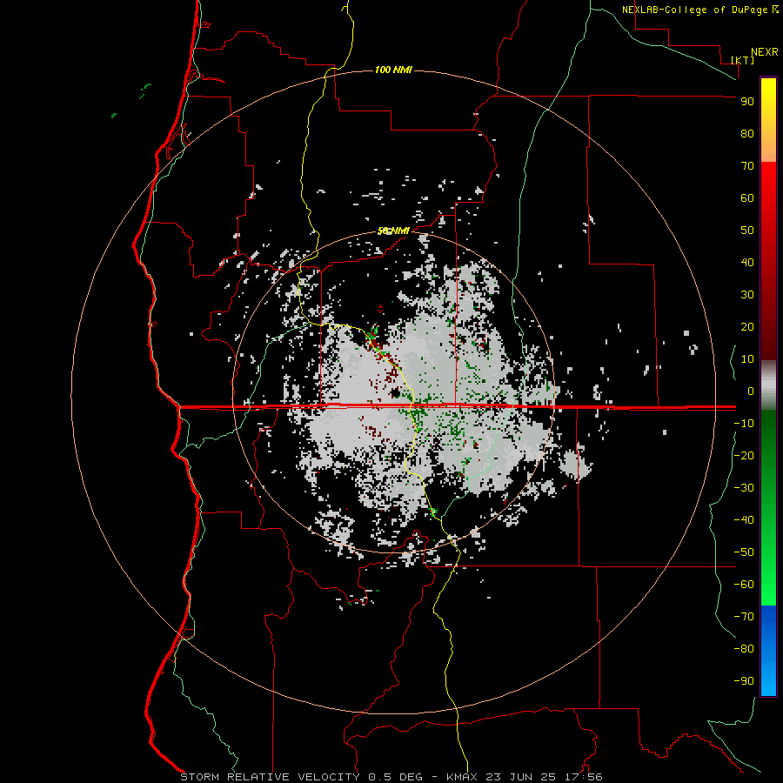Viewport: 783px width, 783px height.
Task: Click the 100 NMI range ring label
Action: pos(393,70)
